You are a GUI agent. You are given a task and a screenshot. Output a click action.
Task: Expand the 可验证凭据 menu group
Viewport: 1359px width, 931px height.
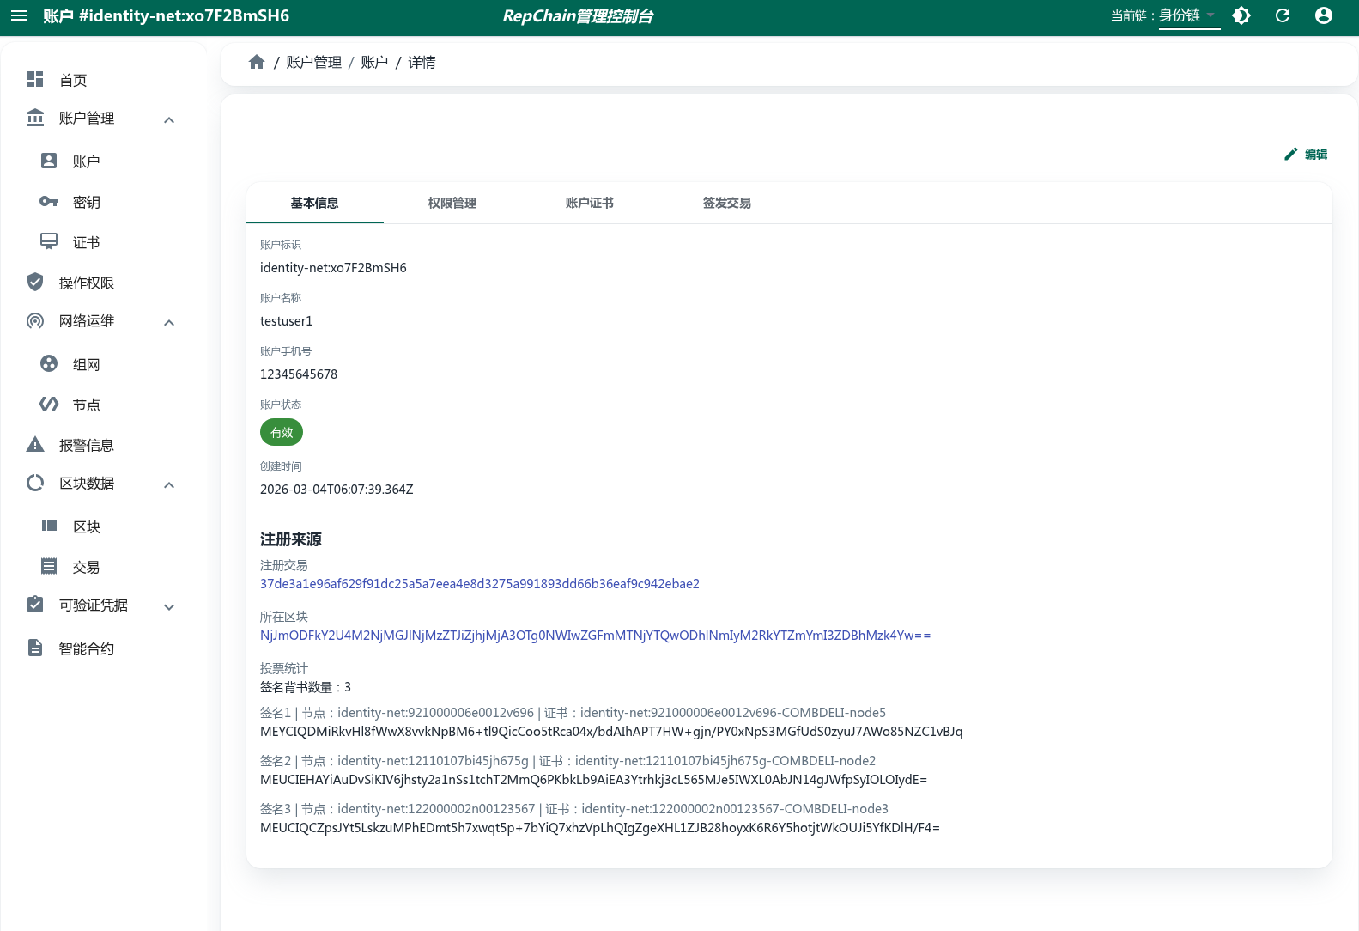point(169,607)
